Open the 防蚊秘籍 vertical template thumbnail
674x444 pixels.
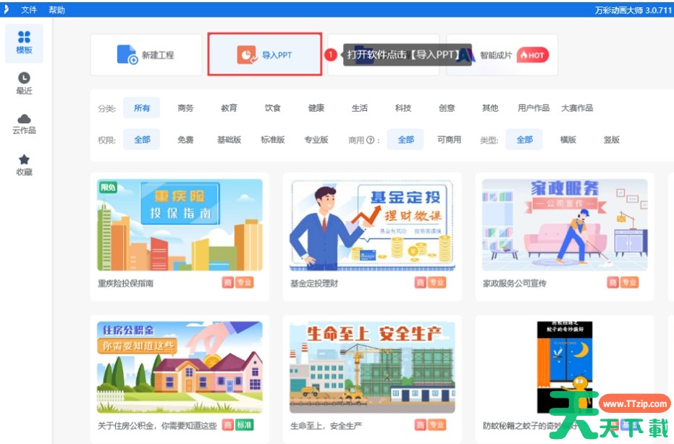tap(565, 367)
